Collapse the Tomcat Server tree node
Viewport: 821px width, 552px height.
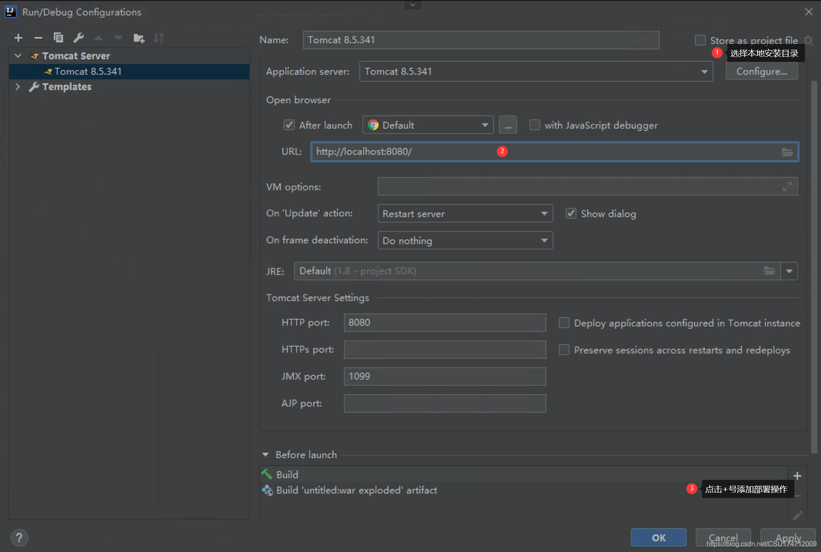click(18, 56)
